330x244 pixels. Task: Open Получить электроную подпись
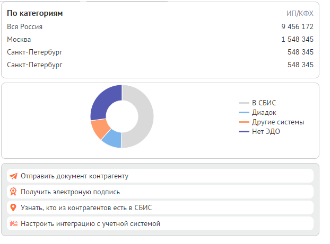(x=160, y=192)
